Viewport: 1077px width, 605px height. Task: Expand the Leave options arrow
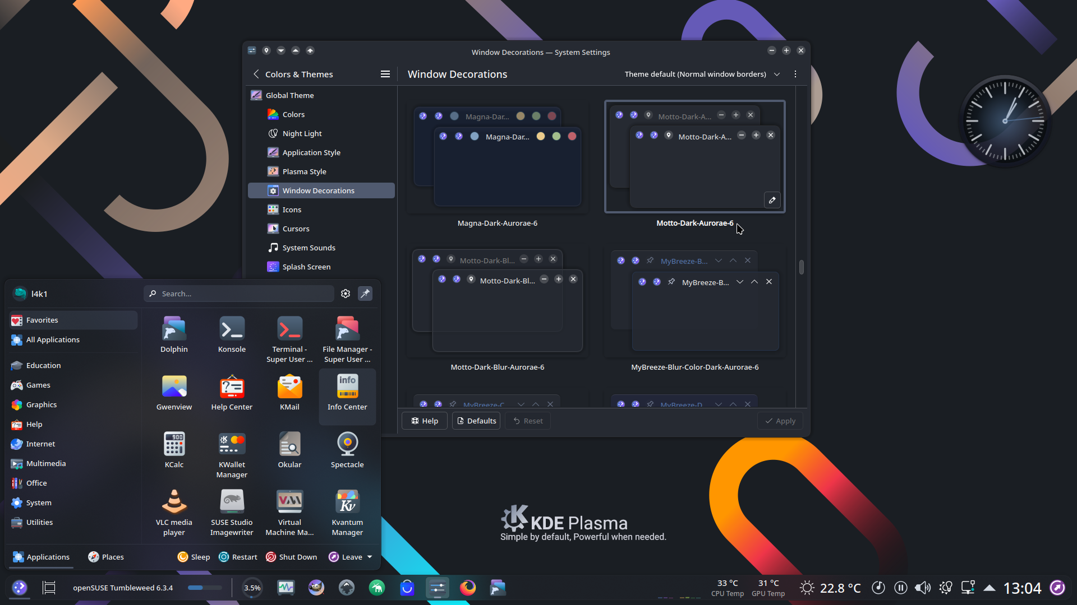coord(370,557)
